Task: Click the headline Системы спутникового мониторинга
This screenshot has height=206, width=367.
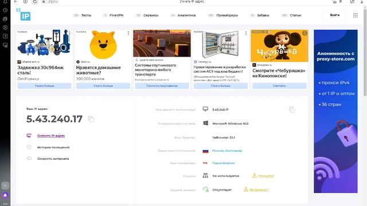Action: [x=155, y=70]
